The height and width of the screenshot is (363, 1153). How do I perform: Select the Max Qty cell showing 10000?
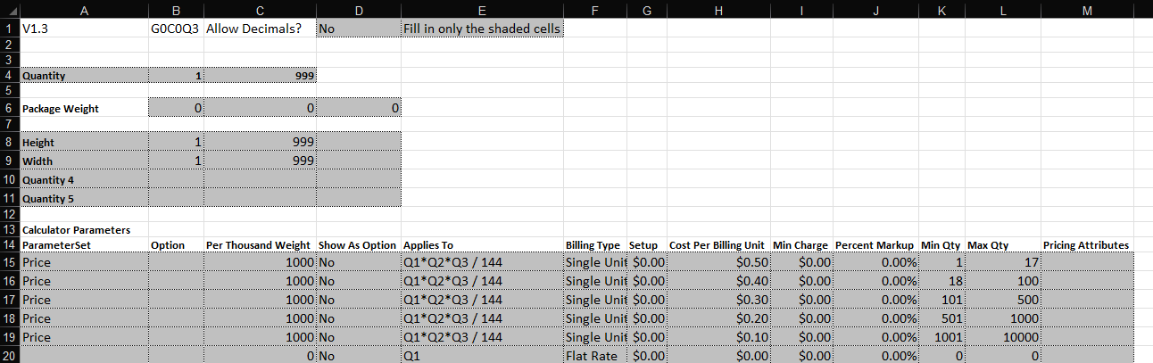coord(1002,337)
